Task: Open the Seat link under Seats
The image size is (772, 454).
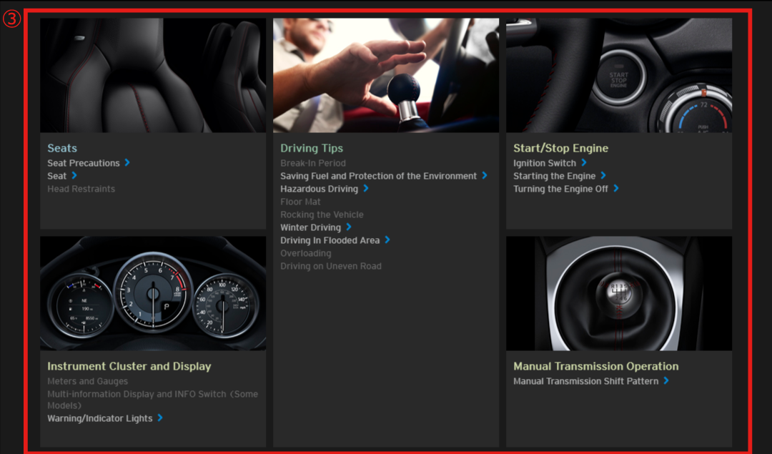Action: [56, 176]
